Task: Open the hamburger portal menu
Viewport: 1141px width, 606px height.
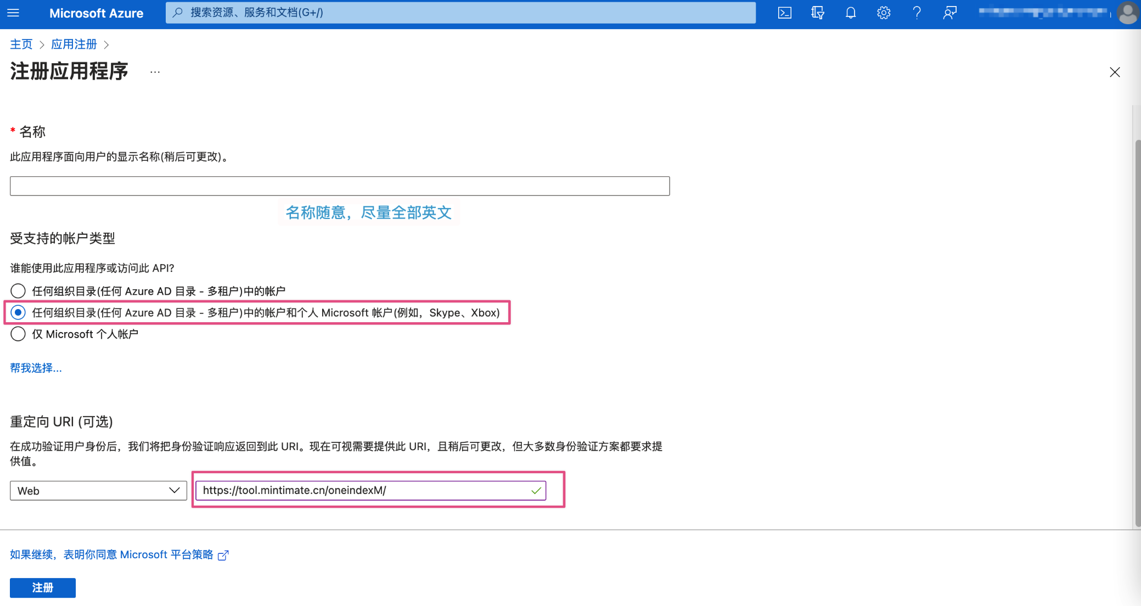Action: 13,13
